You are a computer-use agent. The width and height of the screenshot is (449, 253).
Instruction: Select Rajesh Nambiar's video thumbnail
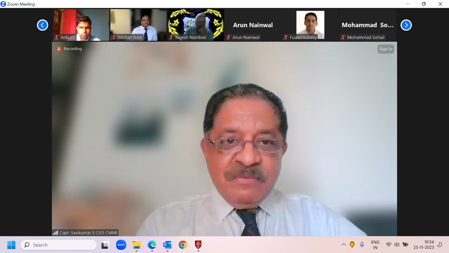[196, 25]
